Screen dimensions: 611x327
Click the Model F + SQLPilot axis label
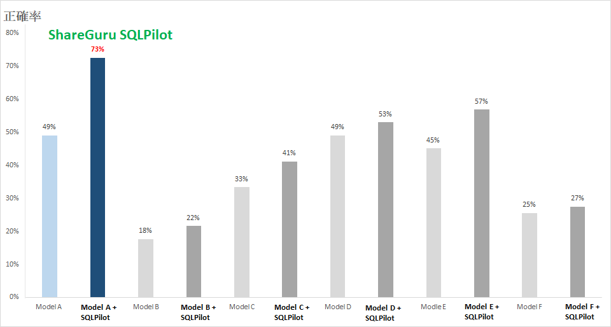pyautogui.click(x=579, y=312)
